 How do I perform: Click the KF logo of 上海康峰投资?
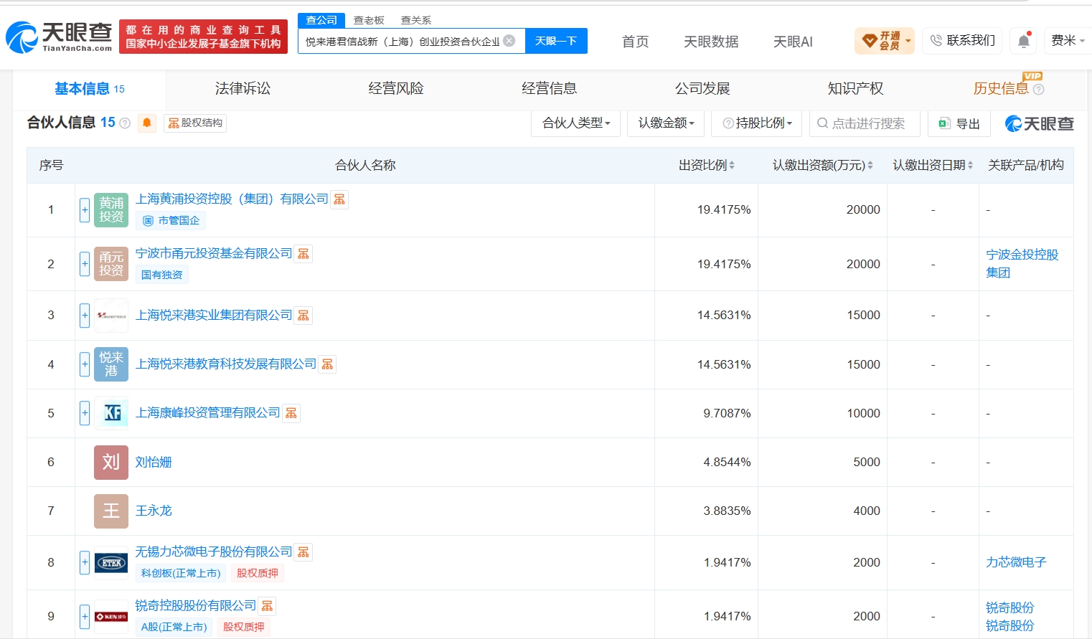(x=111, y=413)
